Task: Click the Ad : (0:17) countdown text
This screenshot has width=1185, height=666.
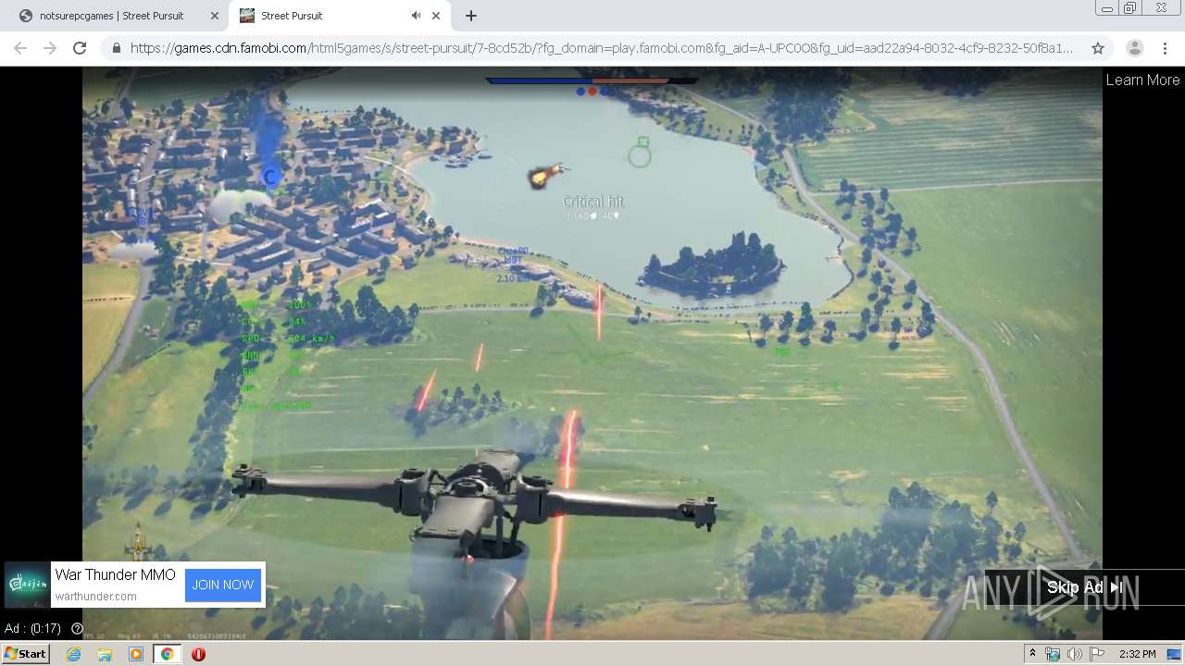Action: pos(33,629)
